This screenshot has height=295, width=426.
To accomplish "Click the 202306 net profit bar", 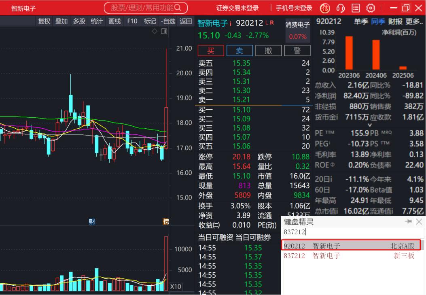I will click(x=349, y=53).
